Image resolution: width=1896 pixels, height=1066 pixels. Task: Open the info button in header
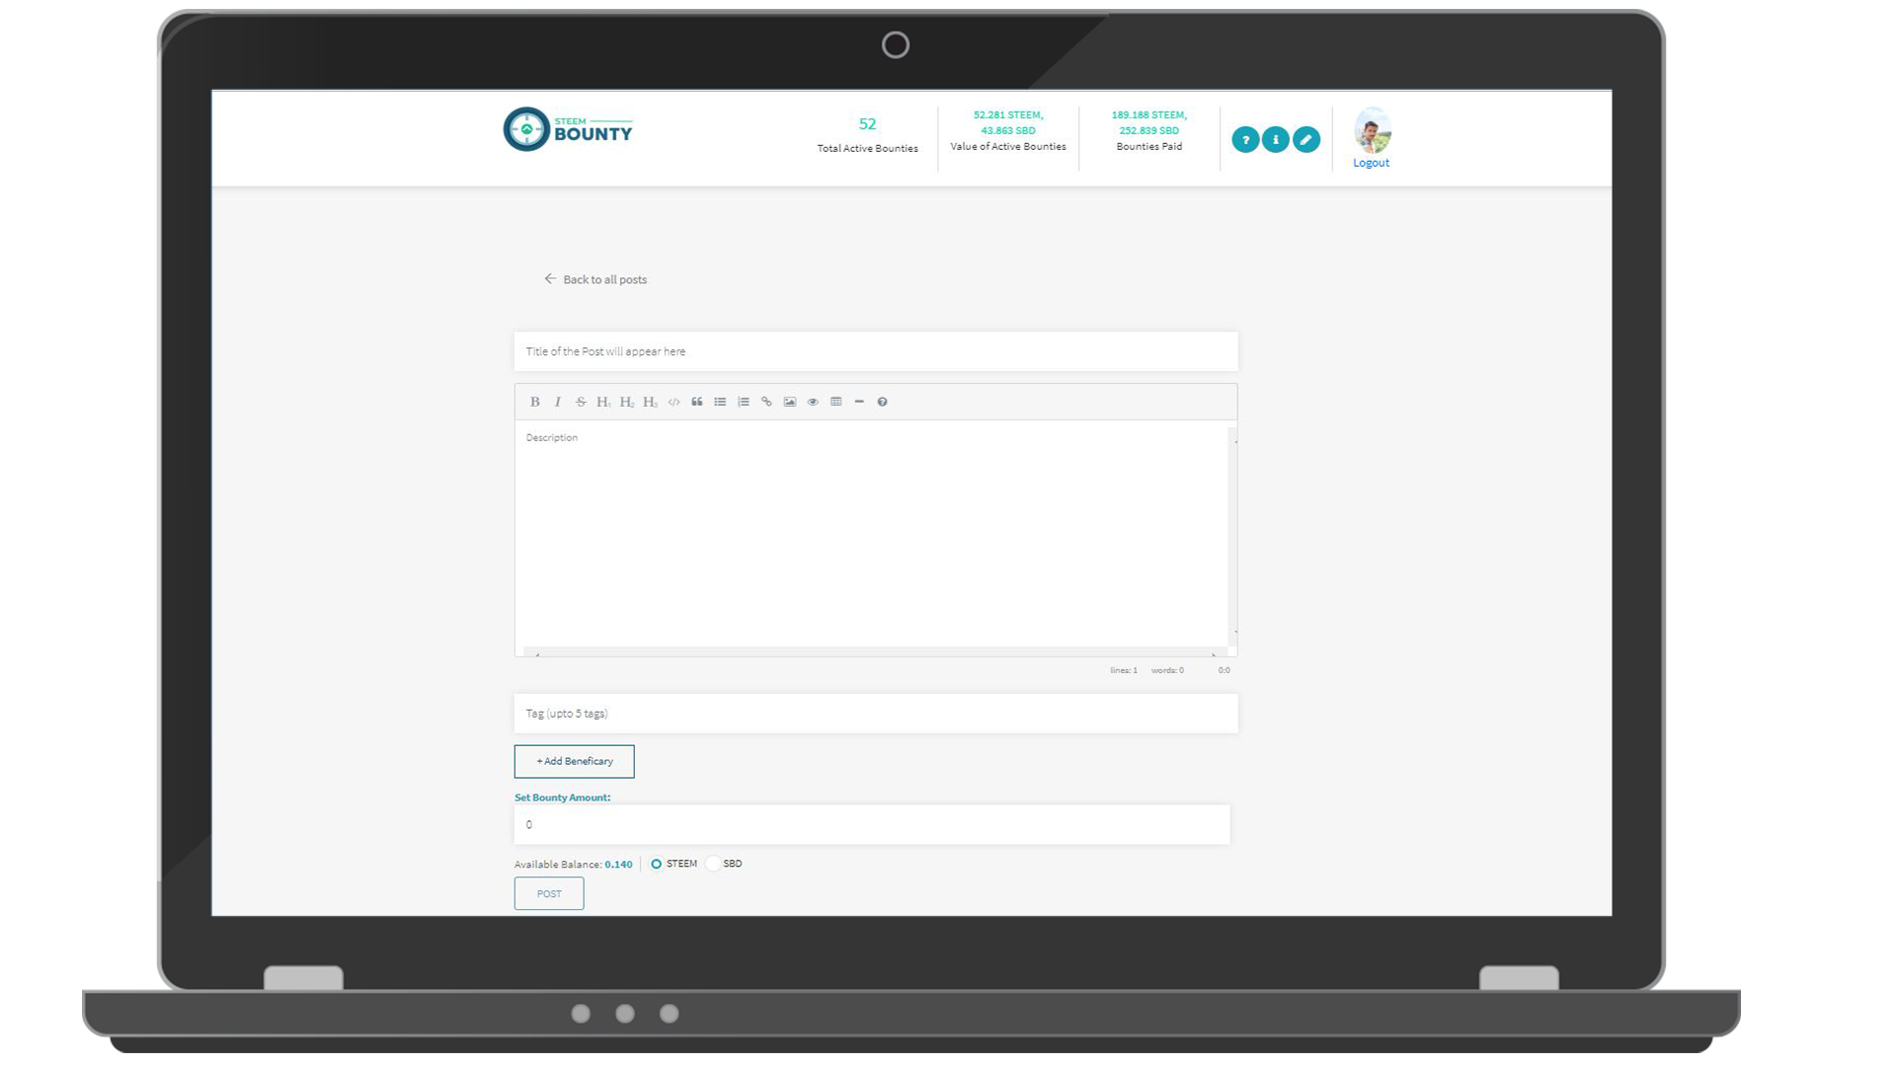[x=1276, y=140]
